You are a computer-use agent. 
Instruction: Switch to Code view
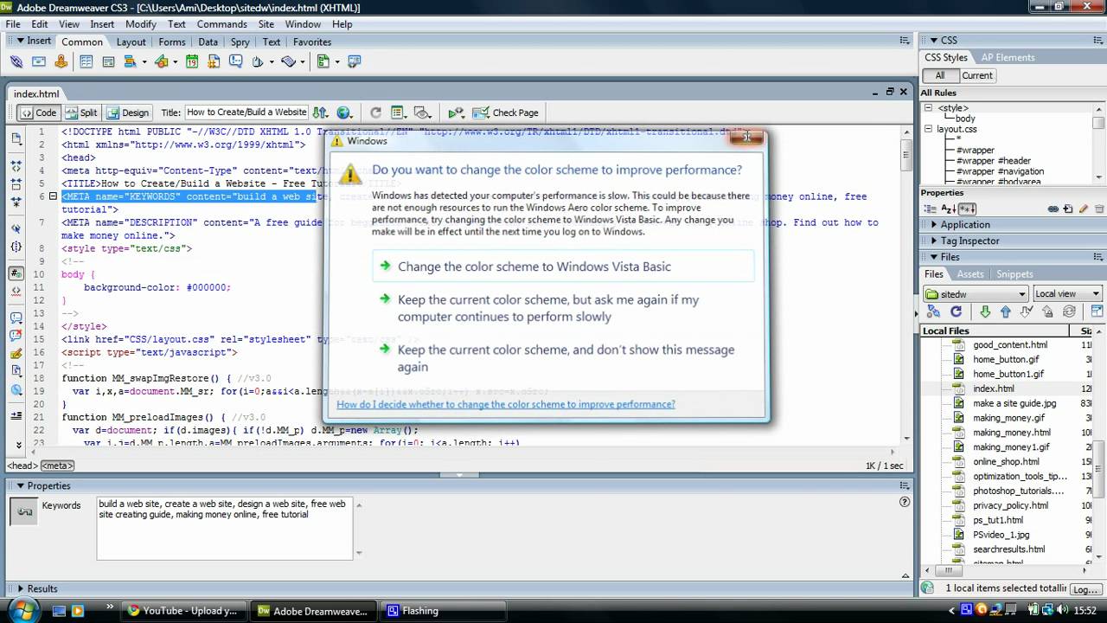click(38, 112)
